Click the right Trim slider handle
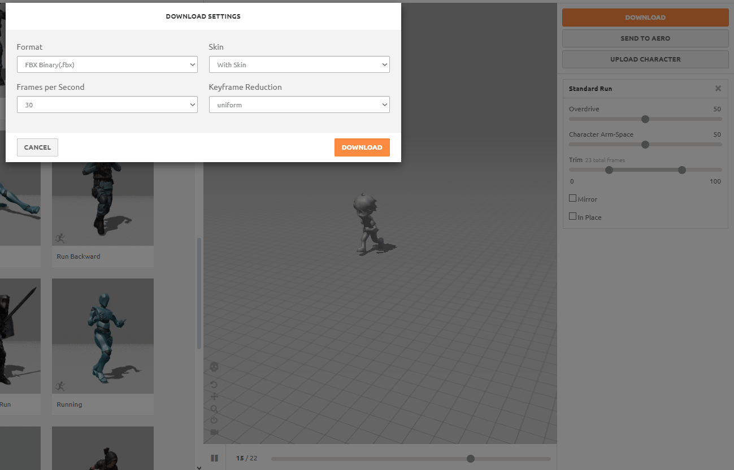Image resolution: width=734 pixels, height=470 pixels. (x=682, y=170)
